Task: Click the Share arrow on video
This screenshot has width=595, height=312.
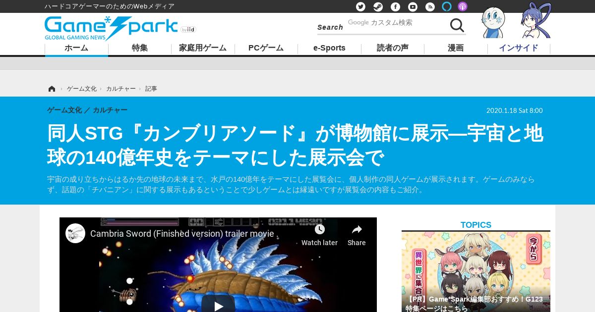Action: pos(357,229)
